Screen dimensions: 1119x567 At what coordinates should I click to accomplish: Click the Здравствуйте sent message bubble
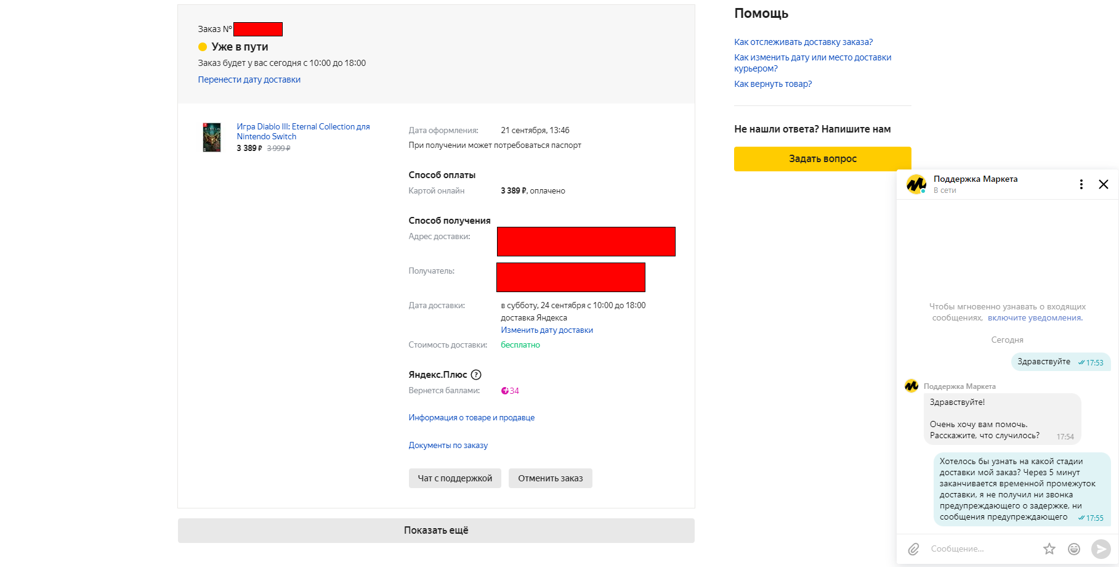(1060, 362)
